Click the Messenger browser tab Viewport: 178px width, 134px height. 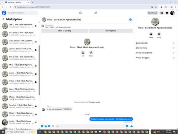tap(17, 2)
